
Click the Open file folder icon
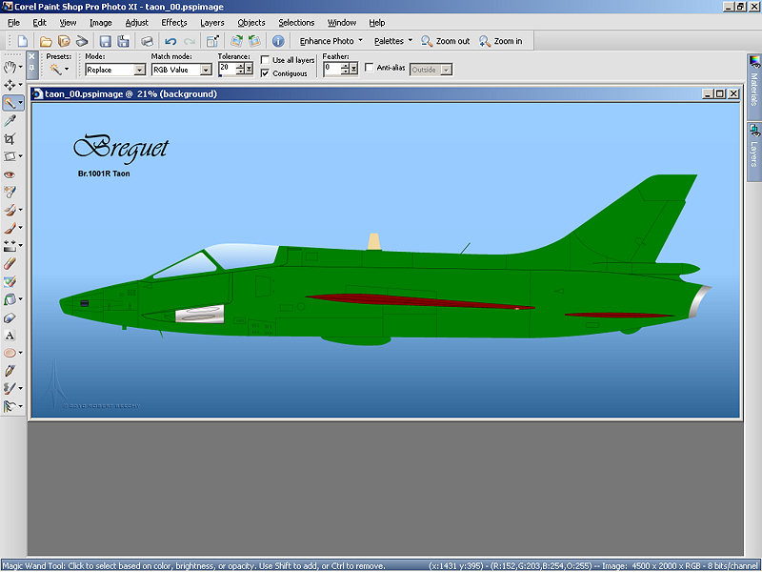pyautogui.click(x=46, y=41)
